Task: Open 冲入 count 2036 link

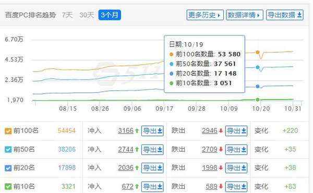Action: tap(126, 167)
